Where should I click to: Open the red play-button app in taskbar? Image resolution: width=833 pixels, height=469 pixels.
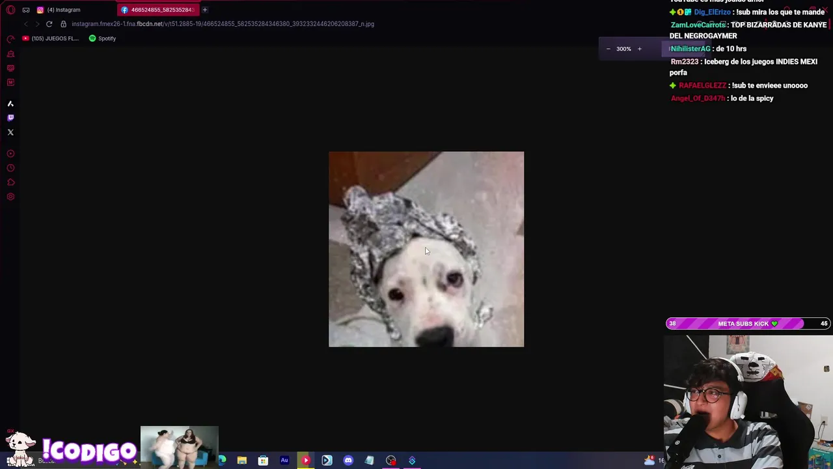coord(305,461)
